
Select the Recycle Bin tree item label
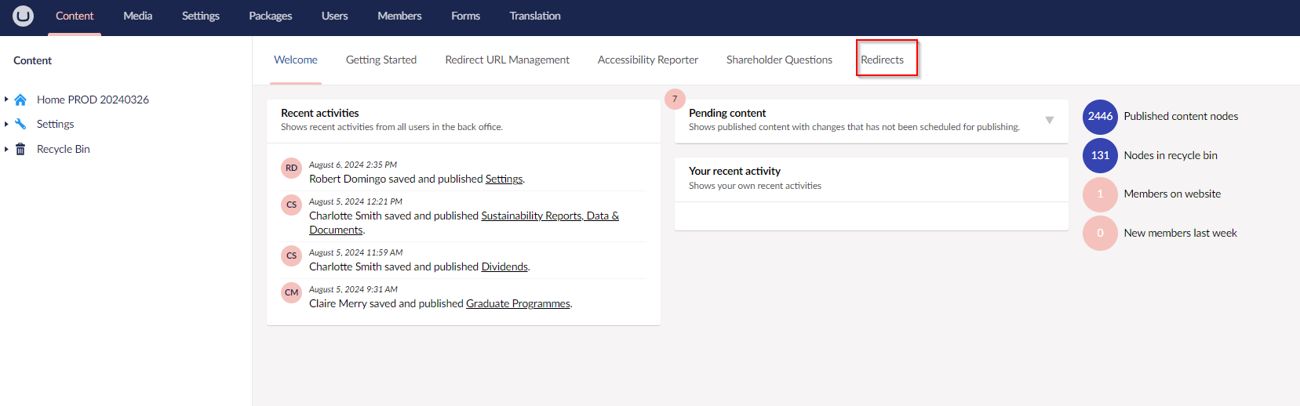(x=64, y=149)
